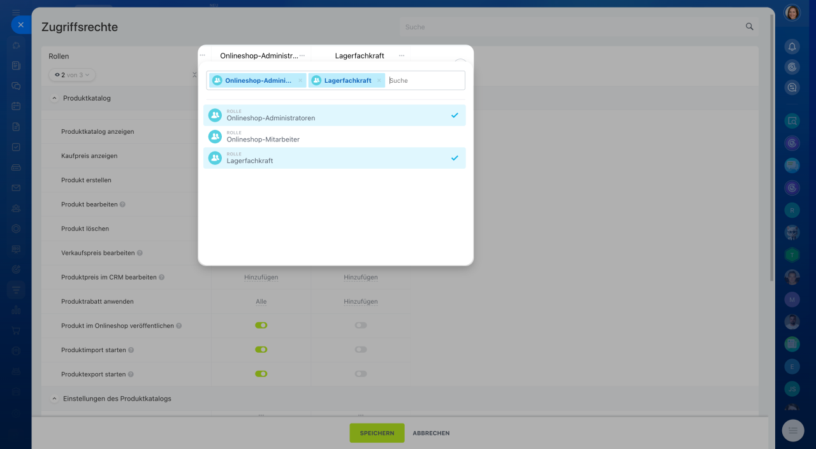Click the user profile avatar at top right
816x449 pixels.
tap(792, 13)
